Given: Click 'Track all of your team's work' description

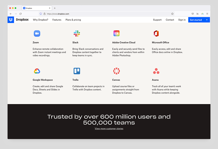Looking at the screenshot, I should (166, 90).
